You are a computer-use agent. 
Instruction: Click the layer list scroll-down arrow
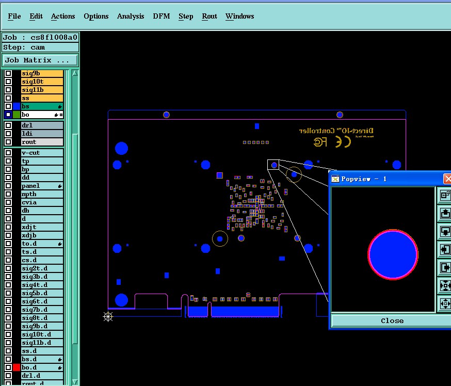[75, 382]
